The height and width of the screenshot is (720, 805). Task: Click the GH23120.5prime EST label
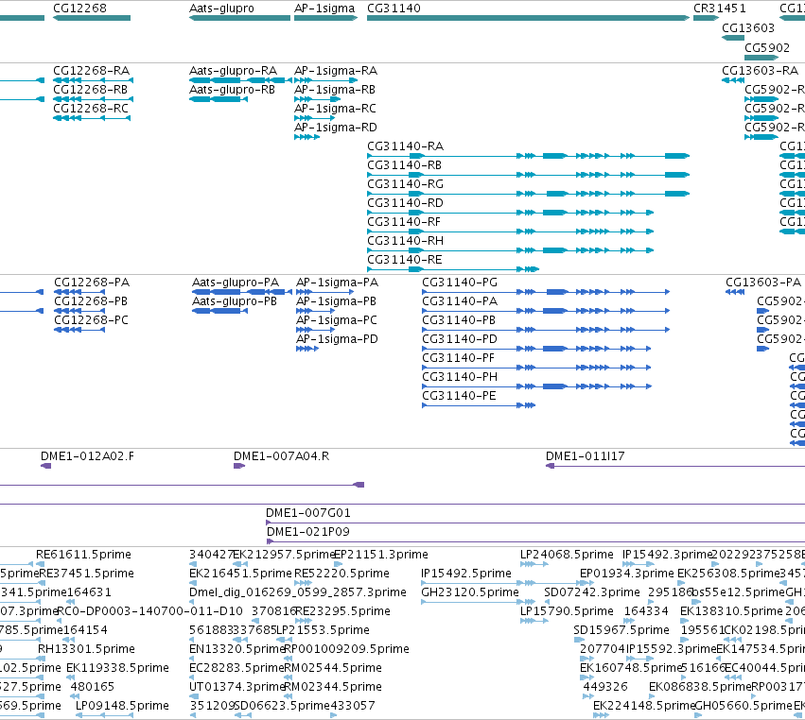[470, 592]
